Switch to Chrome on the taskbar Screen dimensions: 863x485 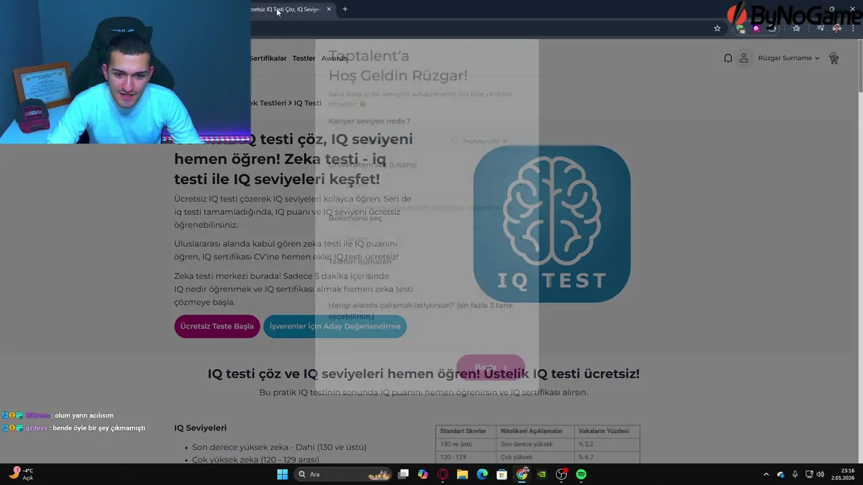[x=522, y=474]
